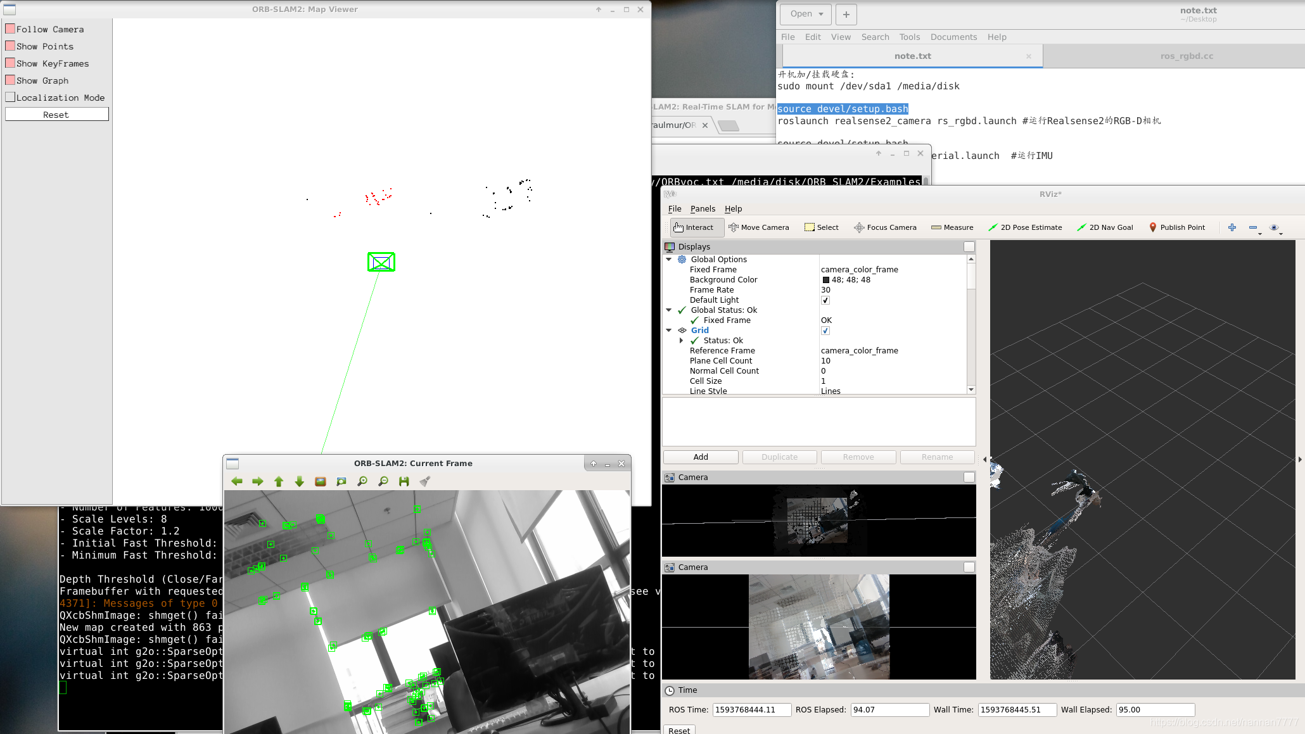
Task: Toggle the Follow Camera checkbox
Action: [x=10, y=29]
